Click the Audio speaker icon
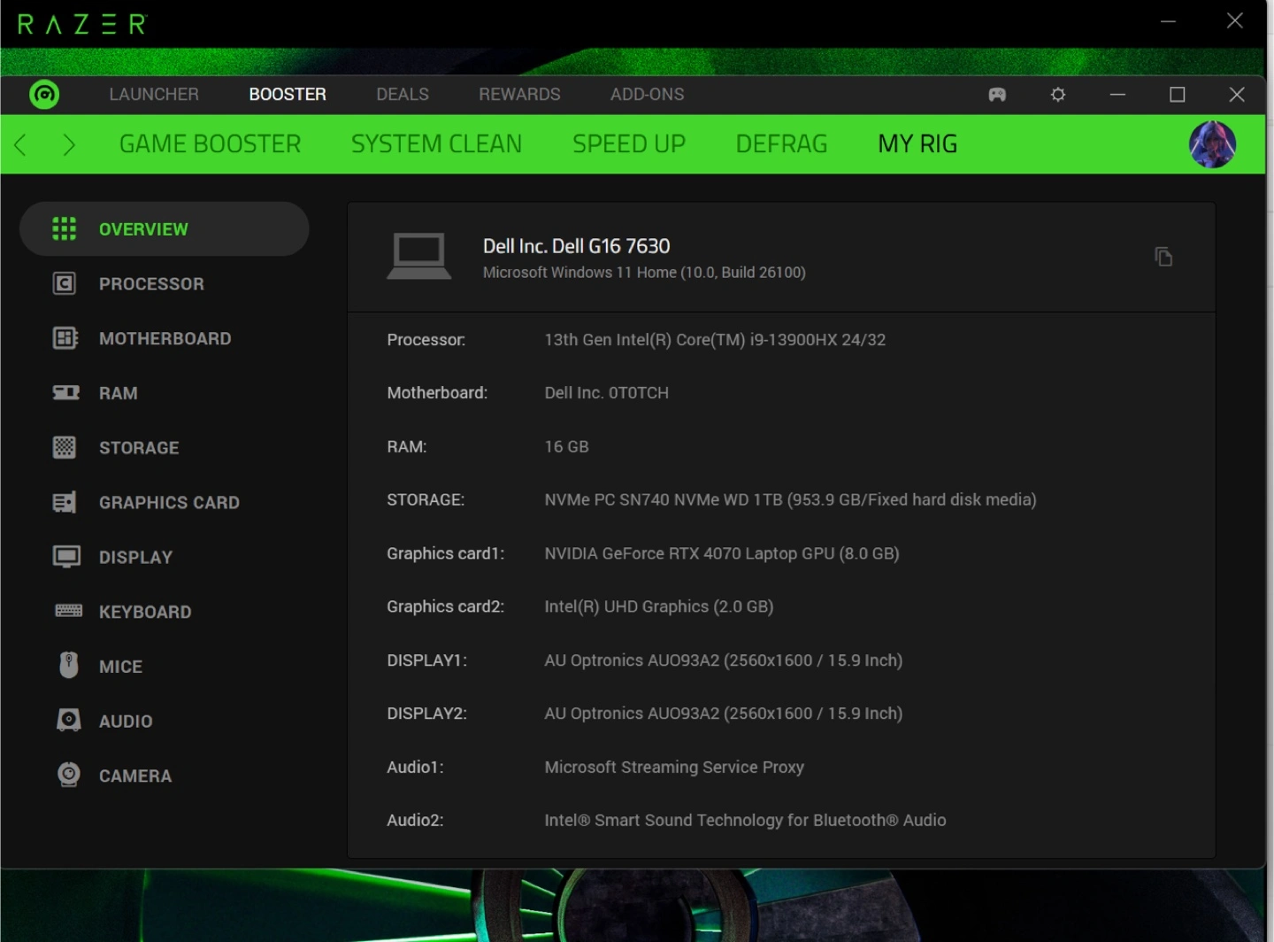Image resolution: width=1274 pixels, height=942 pixels. (x=68, y=720)
